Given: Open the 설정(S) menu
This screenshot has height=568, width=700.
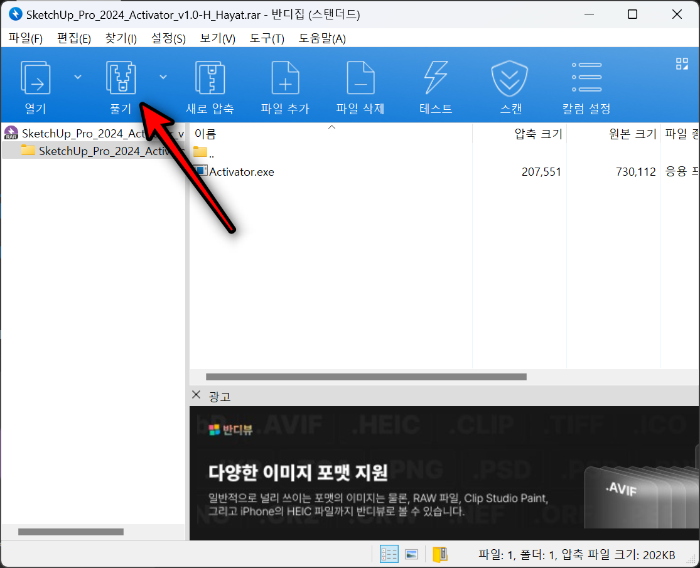Looking at the screenshot, I should click(168, 39).
